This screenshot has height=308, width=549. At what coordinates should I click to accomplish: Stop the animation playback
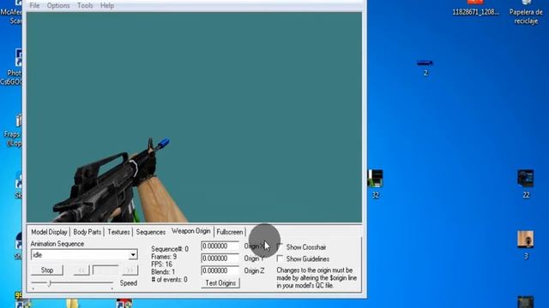coord(47,270)
